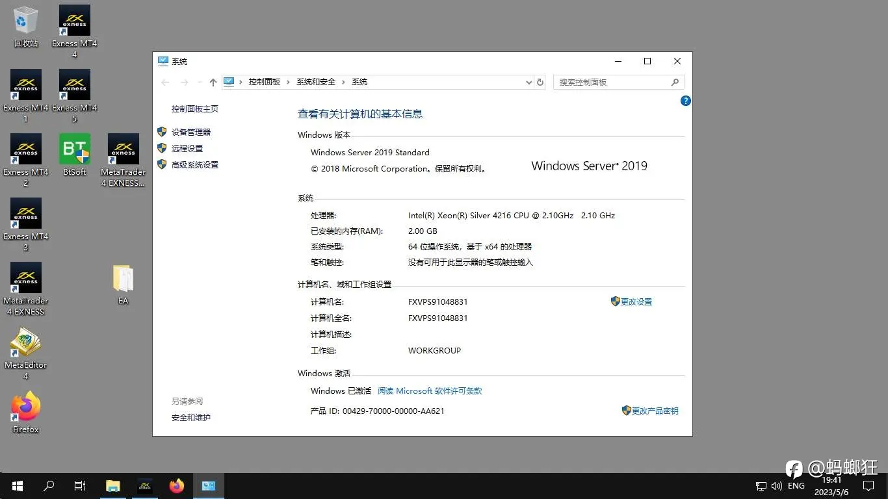Launch MetaEditor 4 desktop icon

26,353
